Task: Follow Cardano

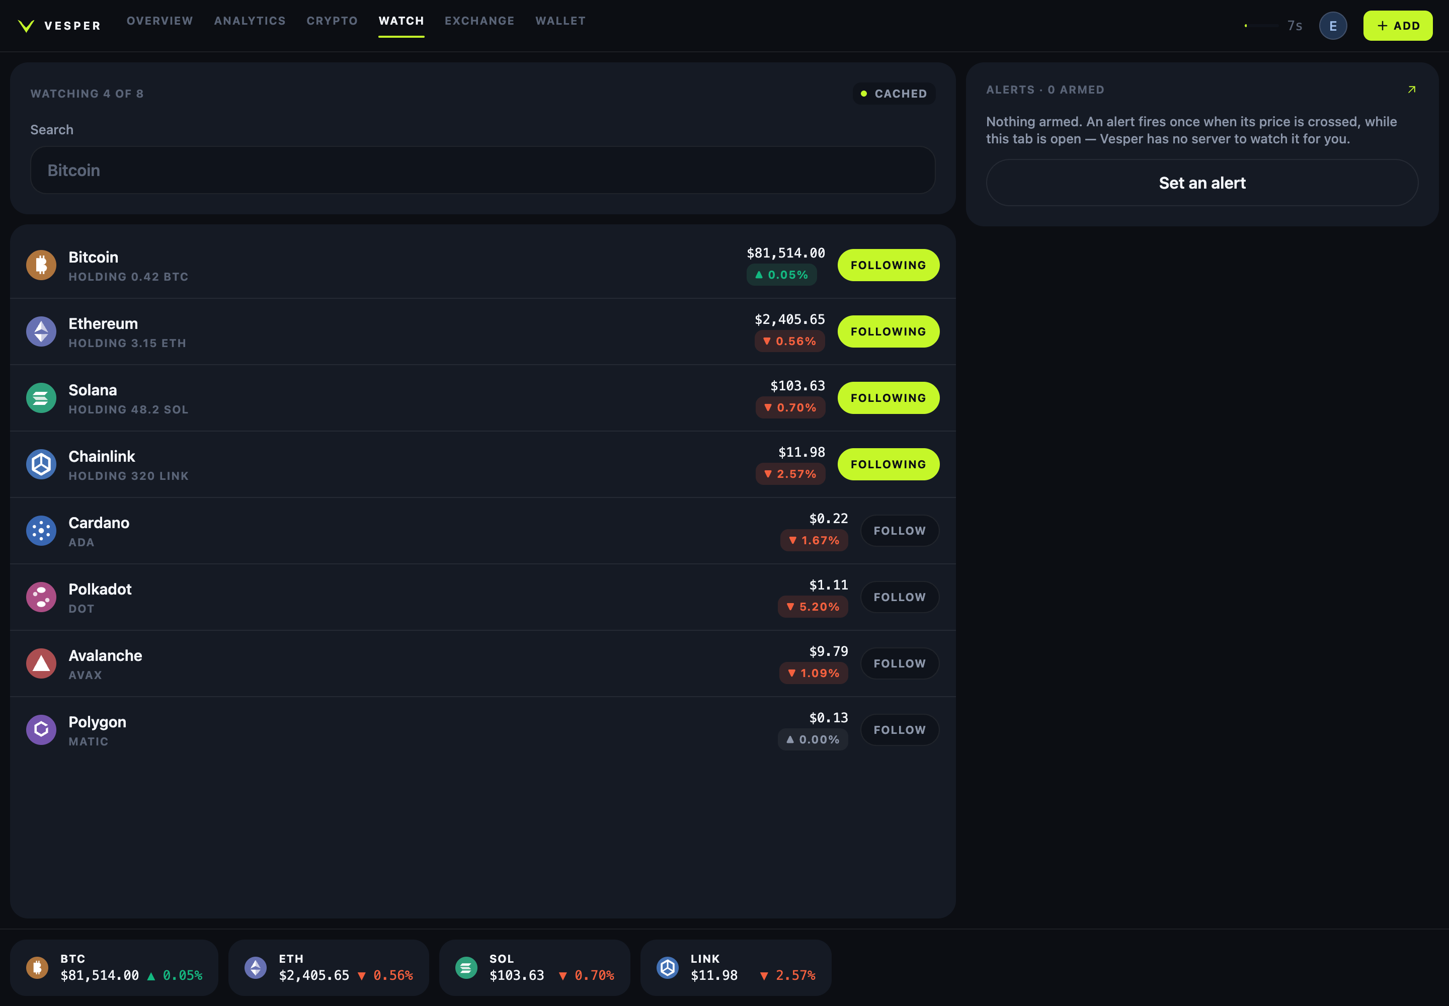Action: pyautogui.click(x=899, y=531)
